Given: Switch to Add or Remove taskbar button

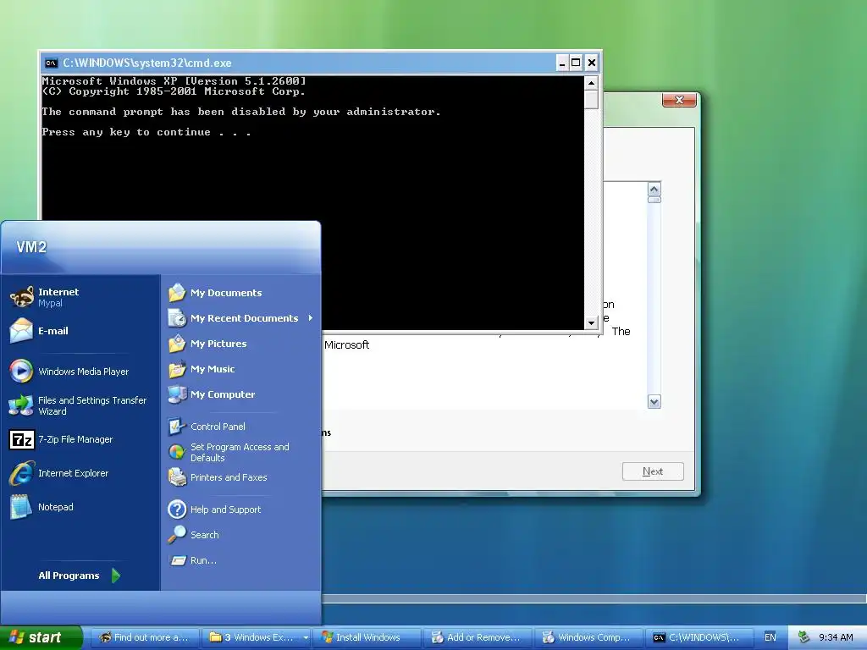Looking at the screenshot, I should coord(478,637).
